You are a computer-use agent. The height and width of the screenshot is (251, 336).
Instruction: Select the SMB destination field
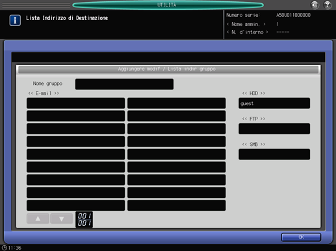(x=274, y=154)
